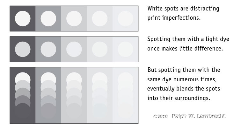Select the darkest crescent spot in bottom-row dark column
Viewport: 241px width, 129px height.
[x=23, y=100]
